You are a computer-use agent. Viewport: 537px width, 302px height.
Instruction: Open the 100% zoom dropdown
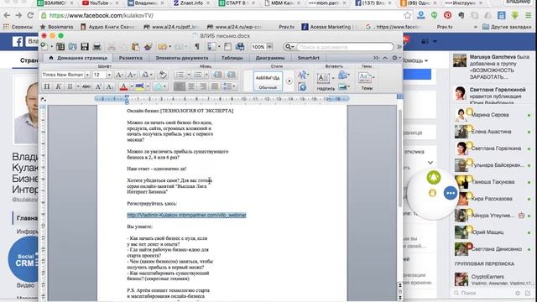tap(269, 47)
